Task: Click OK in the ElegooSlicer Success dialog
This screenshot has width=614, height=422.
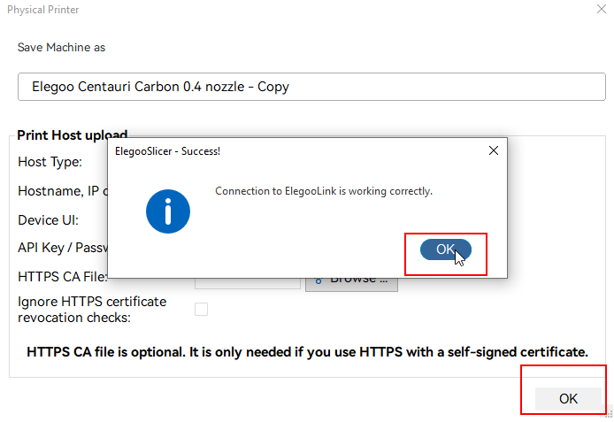Action: (x=446, y=249)
